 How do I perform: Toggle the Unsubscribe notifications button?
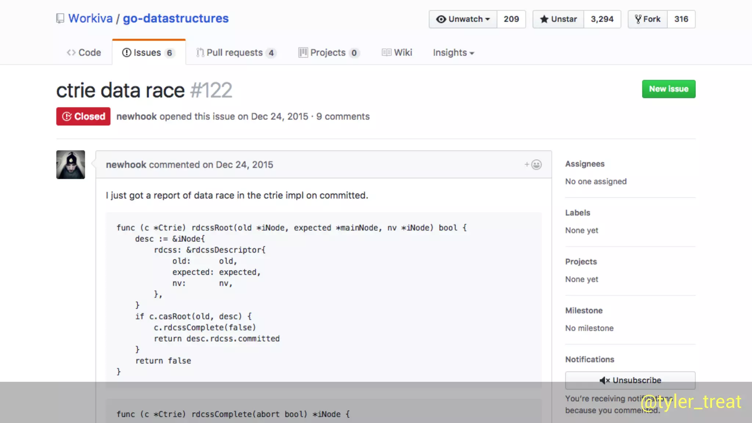(x=630, y=380)
